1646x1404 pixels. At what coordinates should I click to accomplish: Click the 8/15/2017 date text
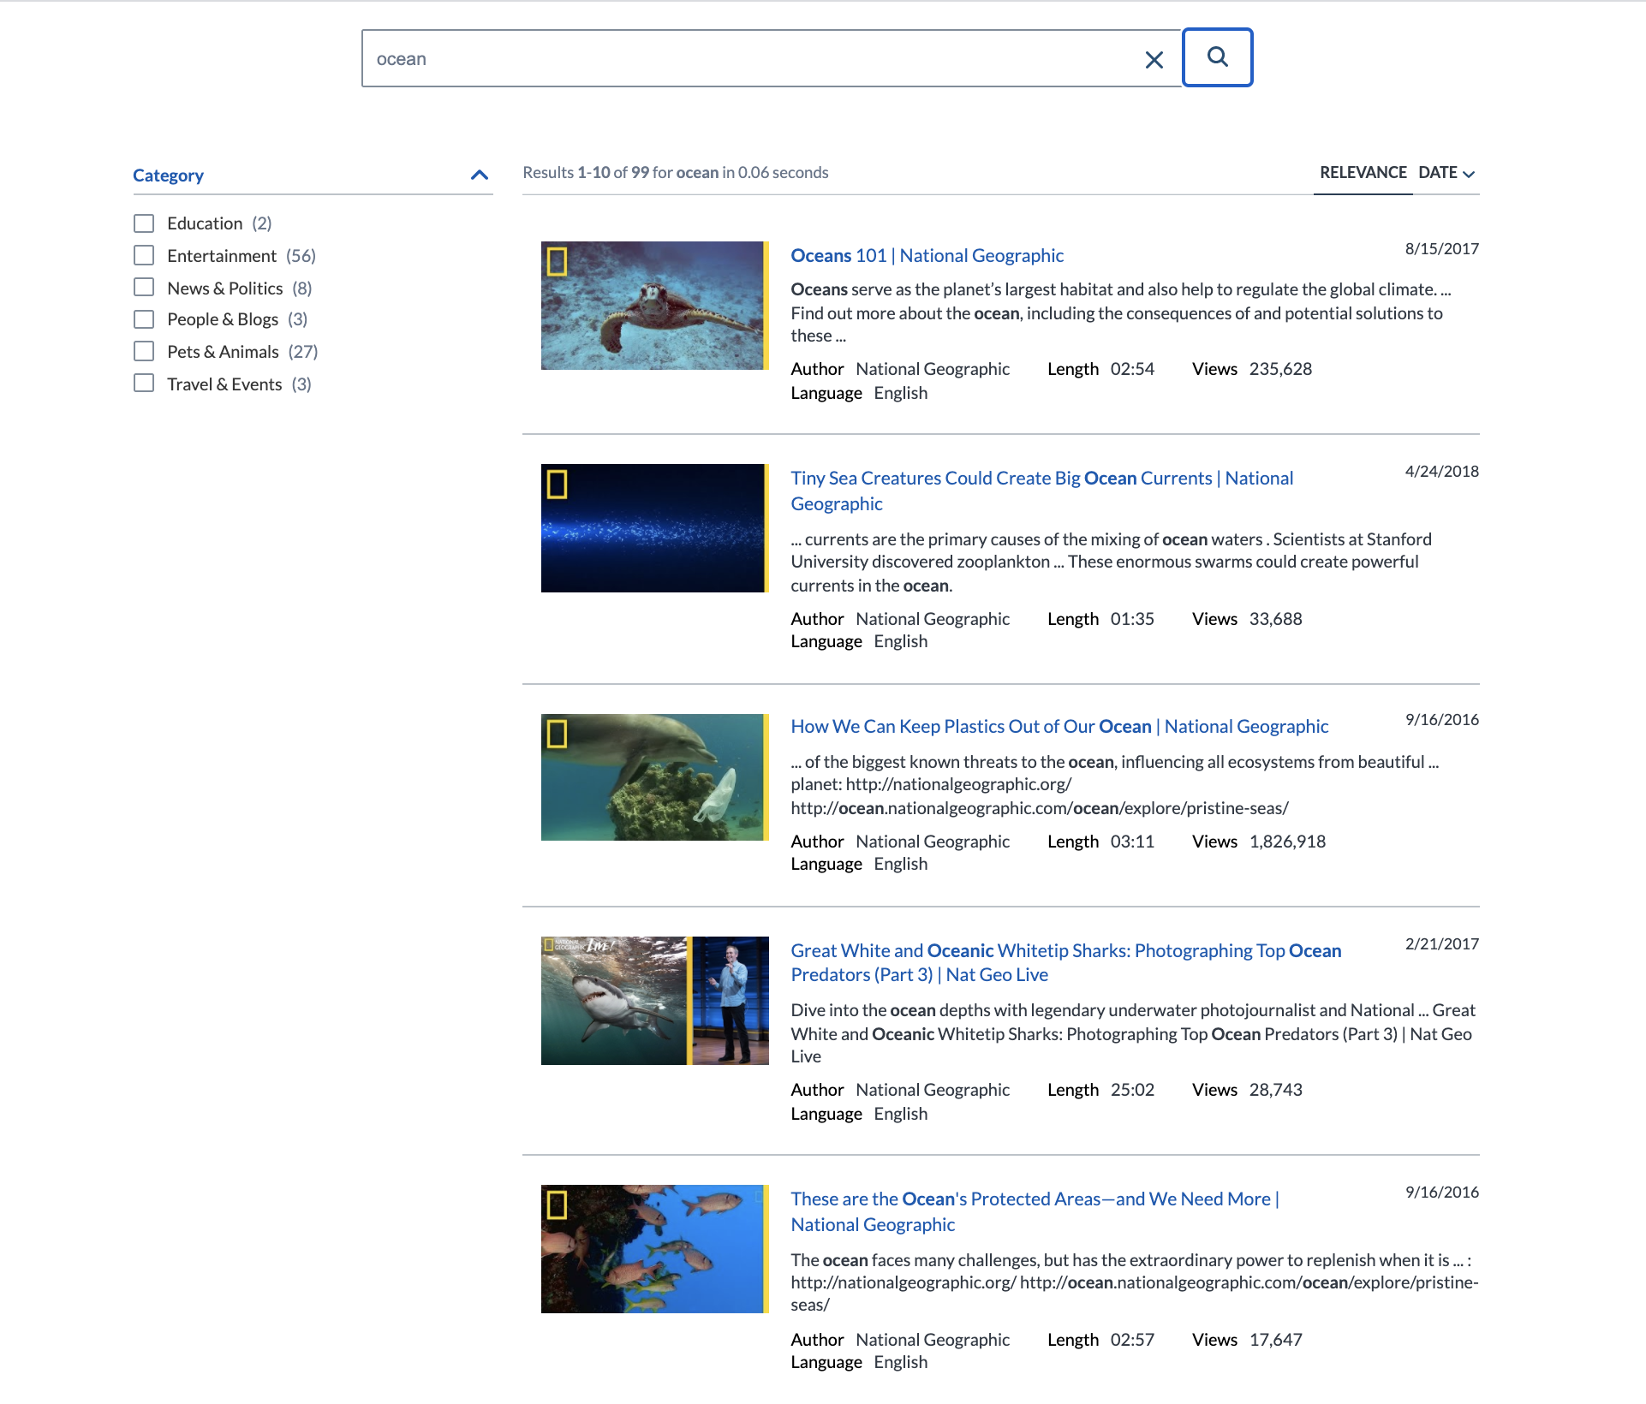click(x=1441, y=249)
